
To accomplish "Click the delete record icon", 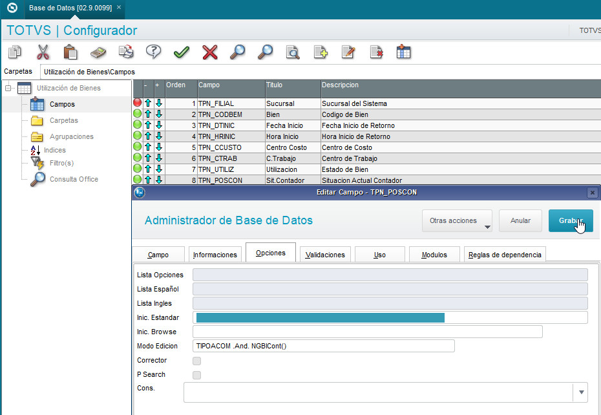I will pyautogui.click(x=376, y=52).
